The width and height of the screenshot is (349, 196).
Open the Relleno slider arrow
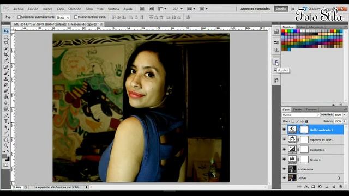[x=345, y=121]
